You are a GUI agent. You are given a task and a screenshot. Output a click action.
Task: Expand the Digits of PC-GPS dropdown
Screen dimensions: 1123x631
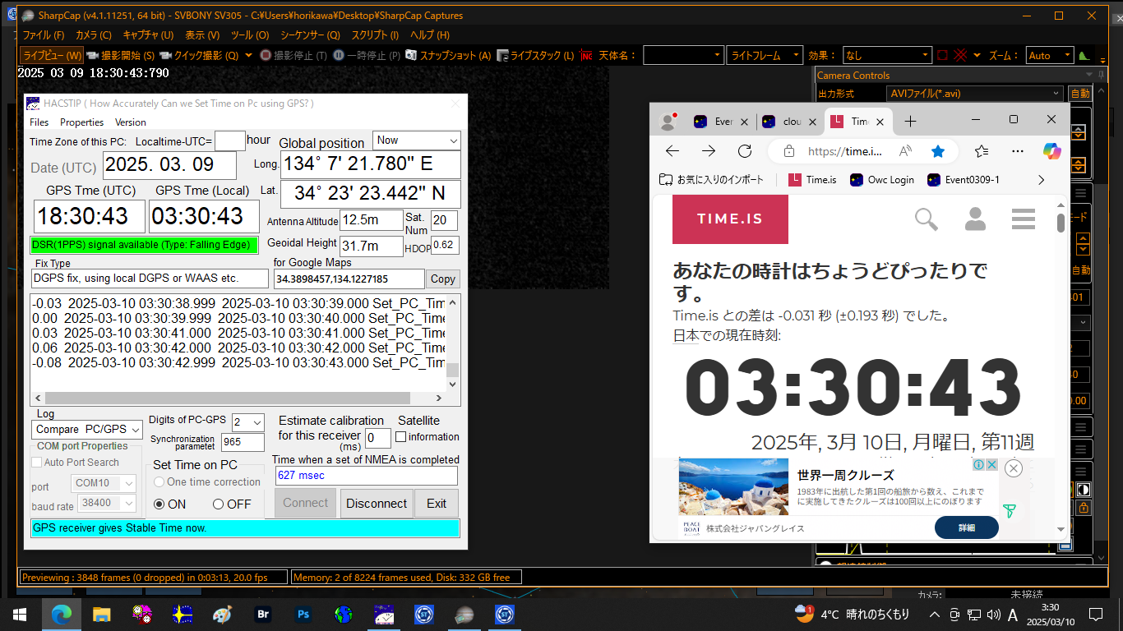point(248,421)
